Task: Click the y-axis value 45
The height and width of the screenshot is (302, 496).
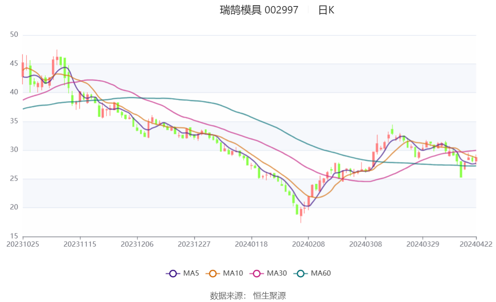Action: pos(14,64)
